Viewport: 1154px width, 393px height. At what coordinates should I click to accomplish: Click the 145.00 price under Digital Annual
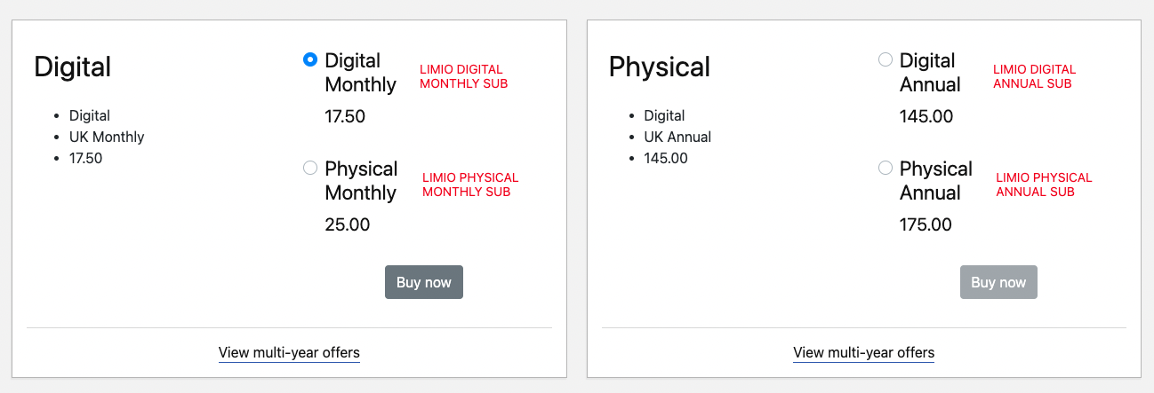(x=926, y=116)
